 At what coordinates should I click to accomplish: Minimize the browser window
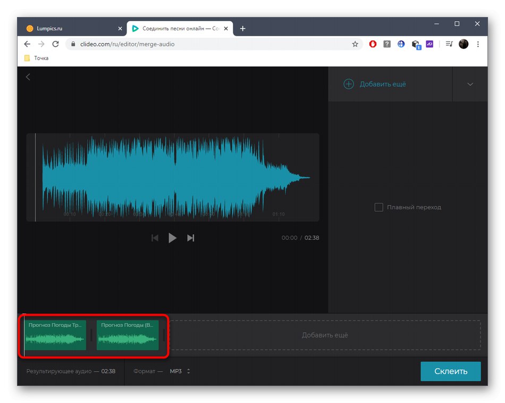click(x=436, y=24)
